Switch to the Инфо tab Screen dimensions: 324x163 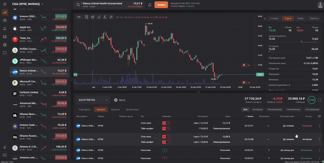click(x=300, y=18)
